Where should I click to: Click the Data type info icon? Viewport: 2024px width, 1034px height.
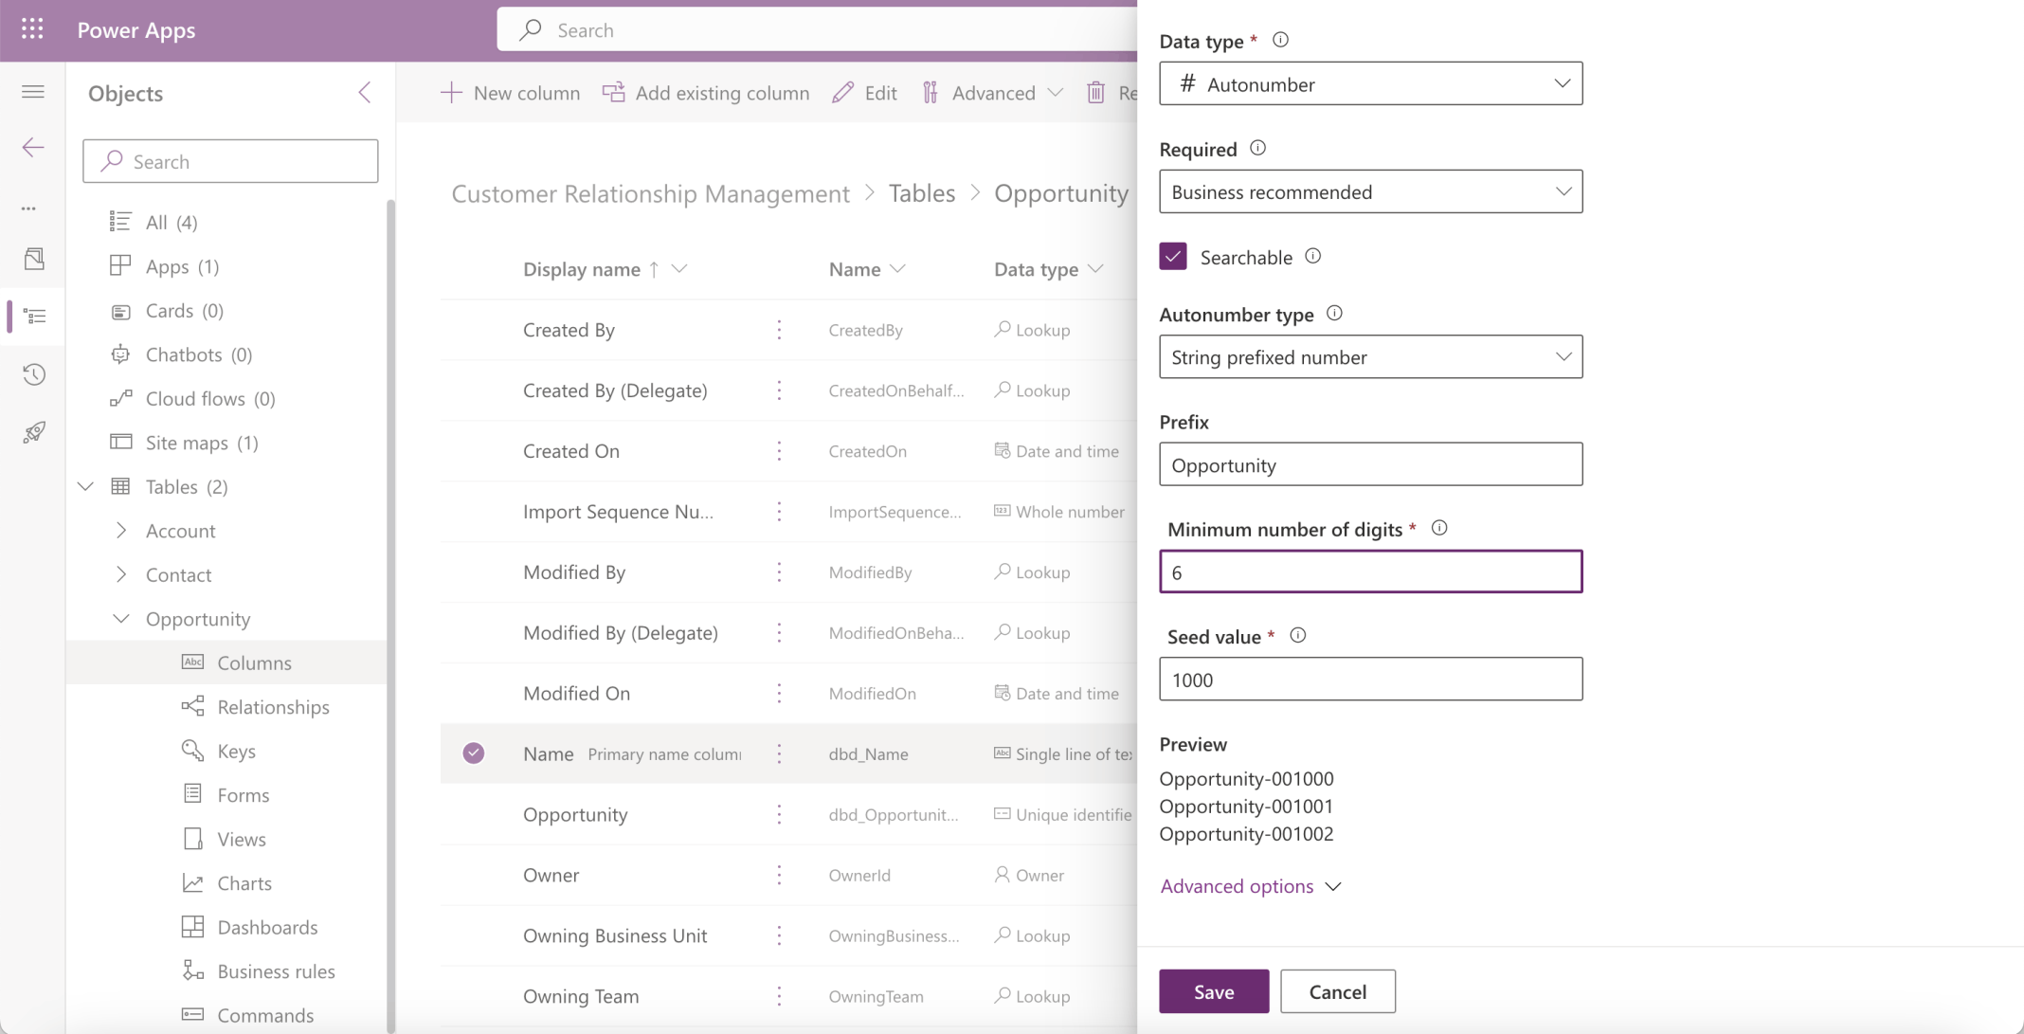(x=1280, y=40)
